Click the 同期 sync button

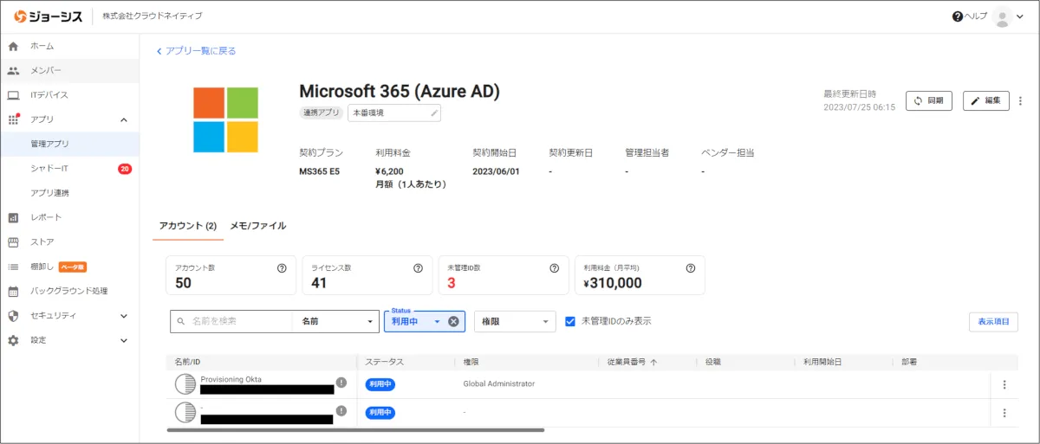pyautogui.click(x=928, y=101)
